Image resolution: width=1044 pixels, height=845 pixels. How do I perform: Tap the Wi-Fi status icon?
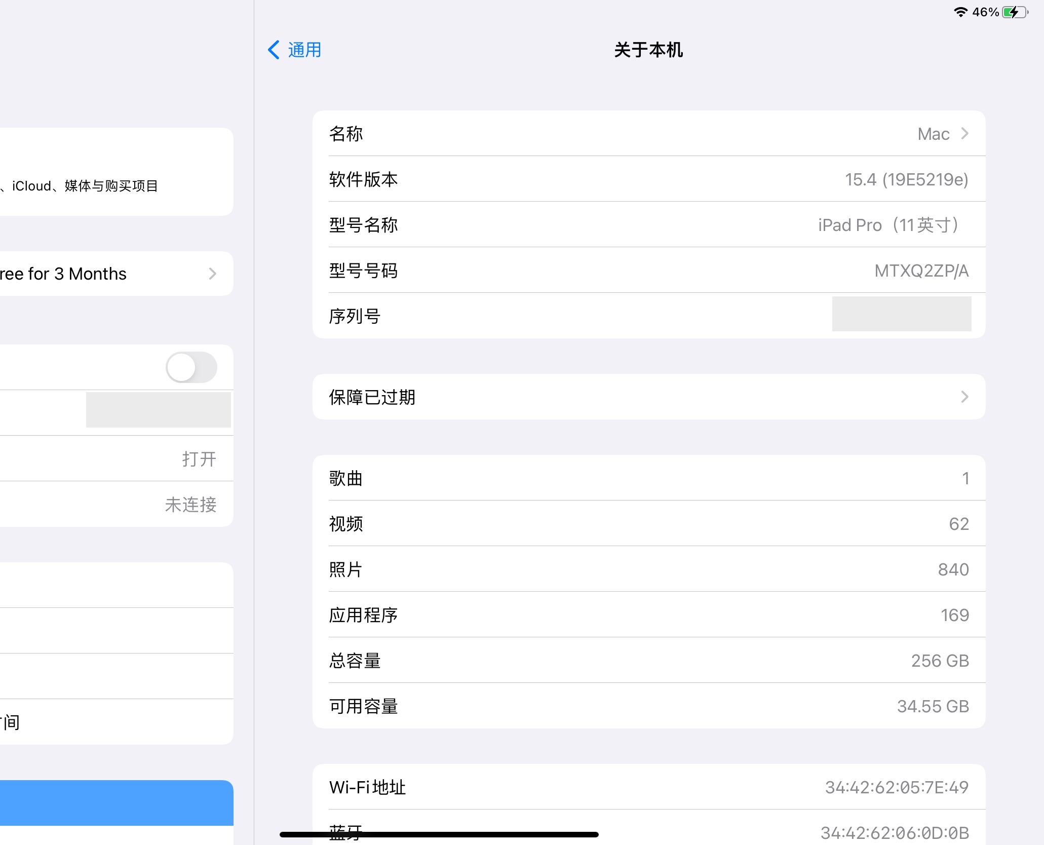[x=960, y=12]
